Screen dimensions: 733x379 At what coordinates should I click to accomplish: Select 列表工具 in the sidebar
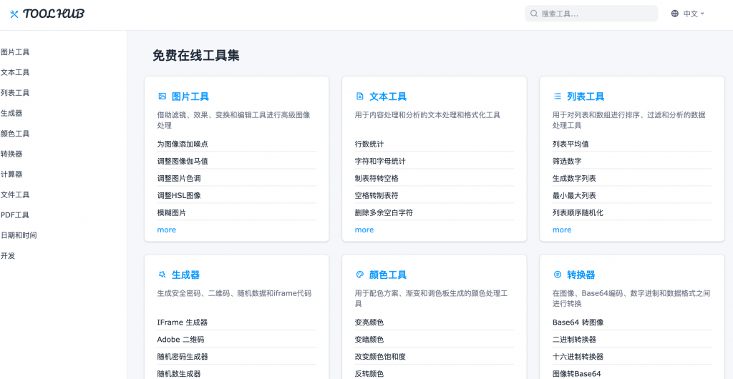tap(15, 93)
